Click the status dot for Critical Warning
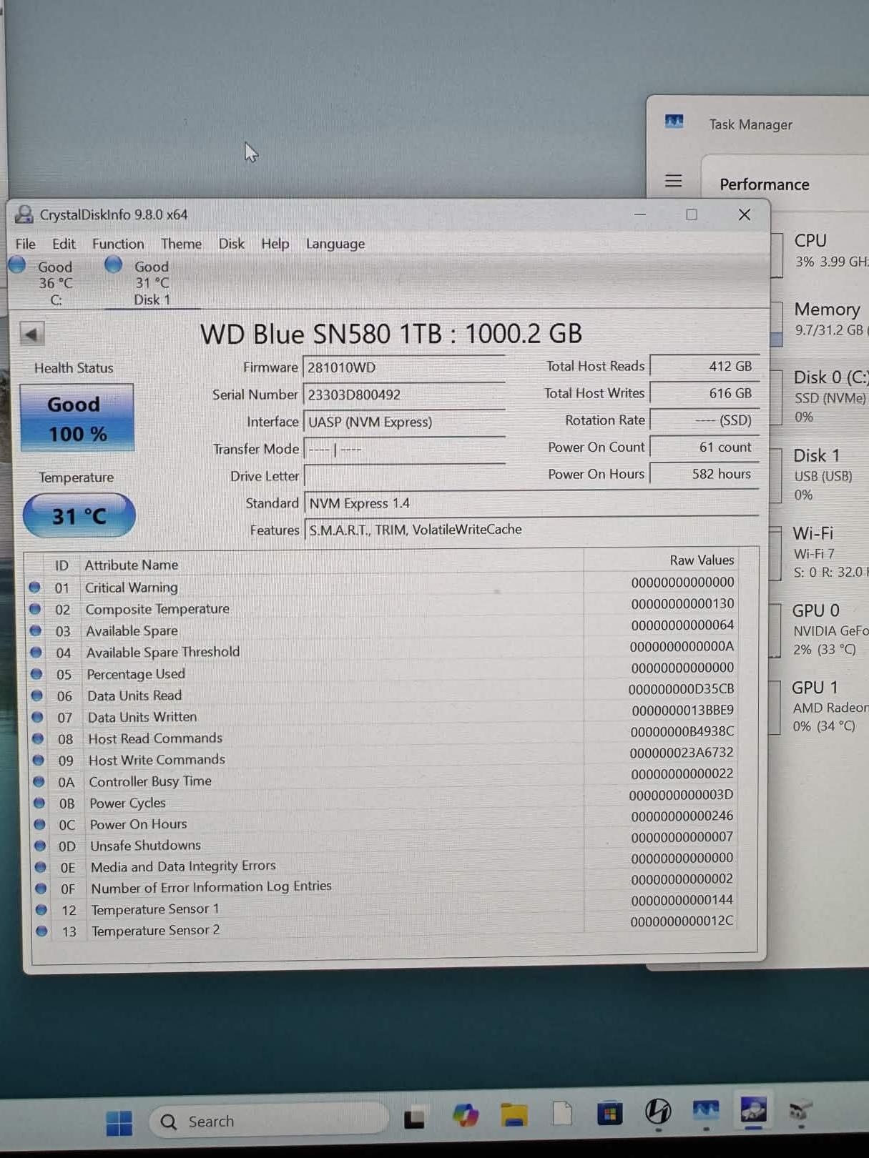The image size is (869, 1158). coord(34,587)
